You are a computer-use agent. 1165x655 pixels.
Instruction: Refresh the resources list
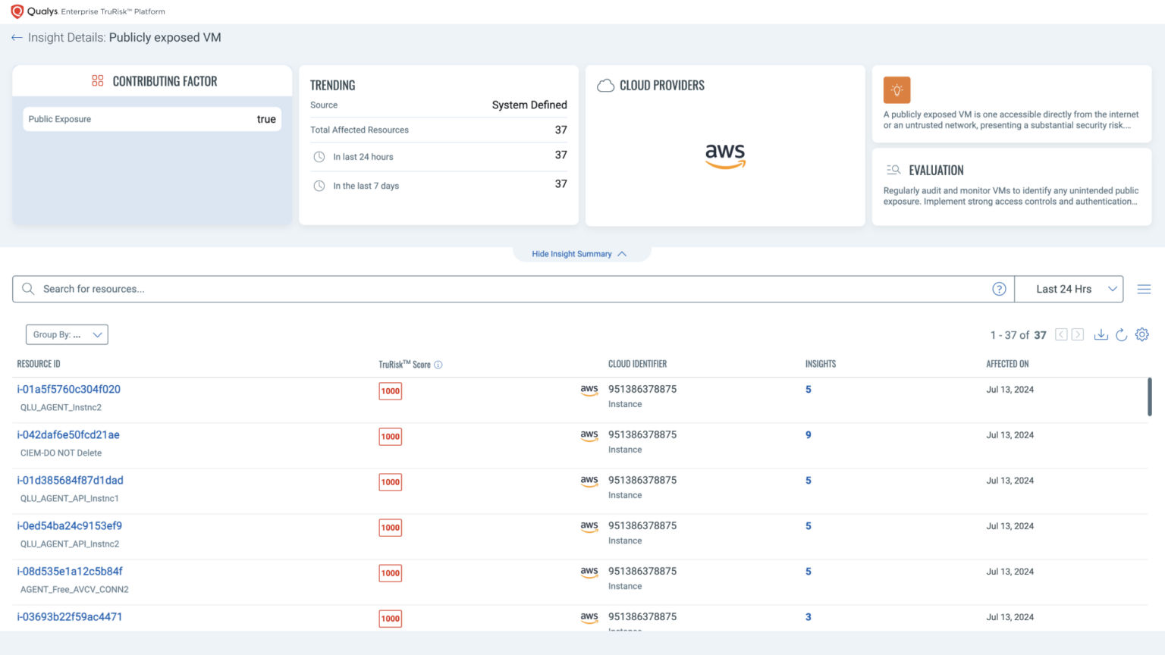(1122, 334)
